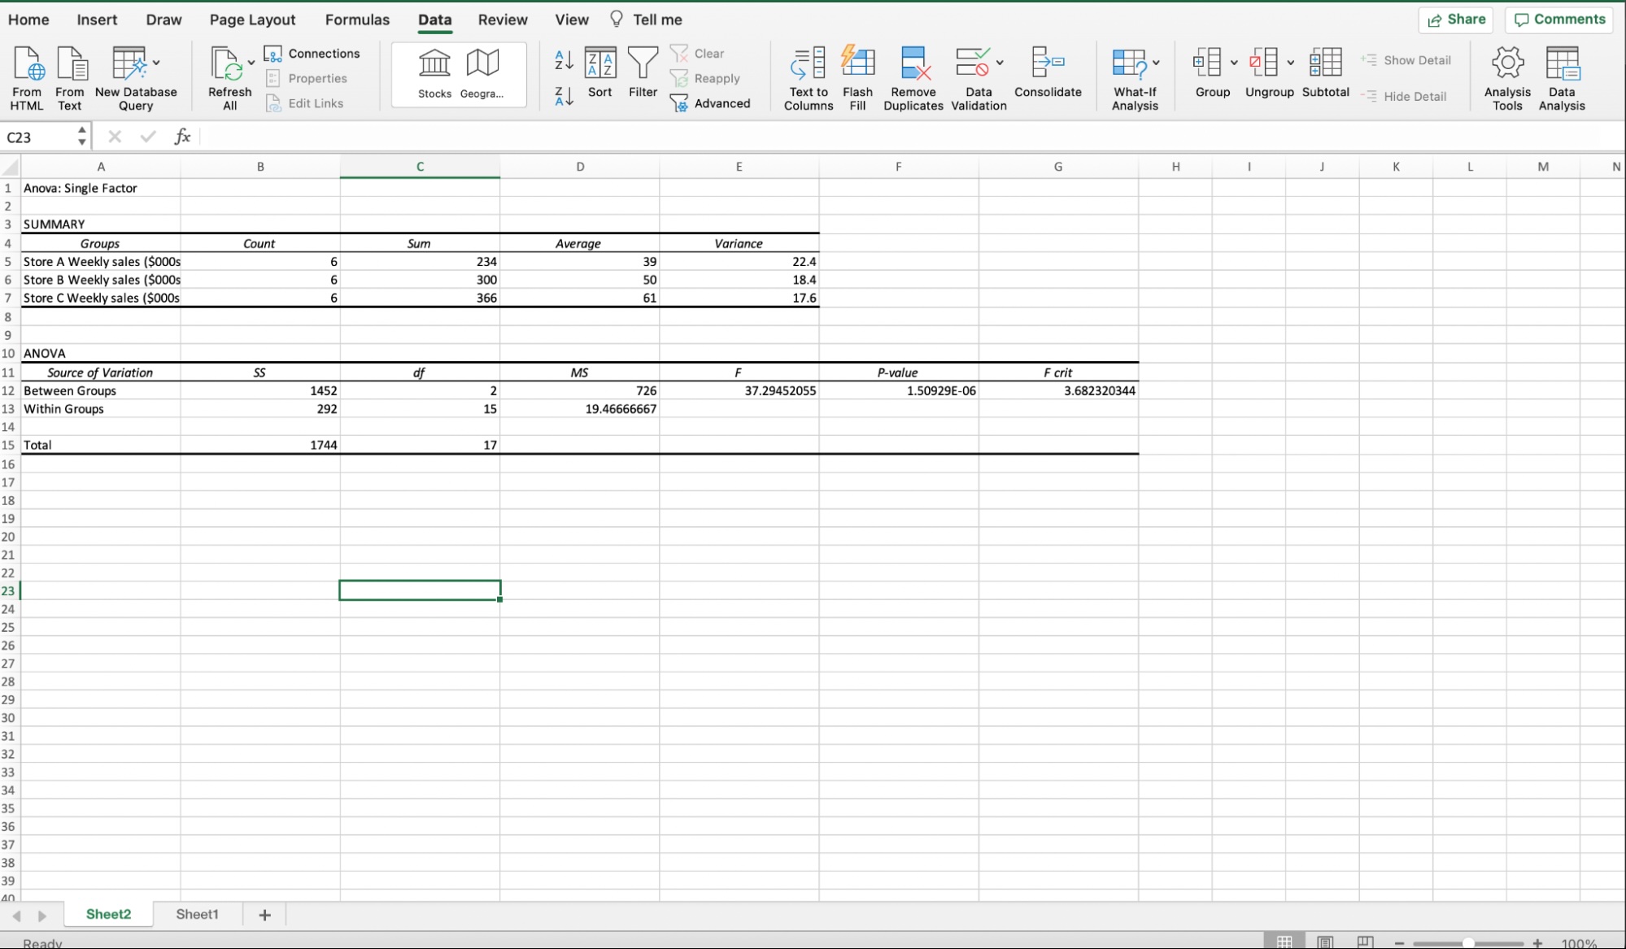The width and height of the screenshot is (1626, 949).
Task: Expand the Refresh All dropdown arrow
Action: click(x=251, y=63)
